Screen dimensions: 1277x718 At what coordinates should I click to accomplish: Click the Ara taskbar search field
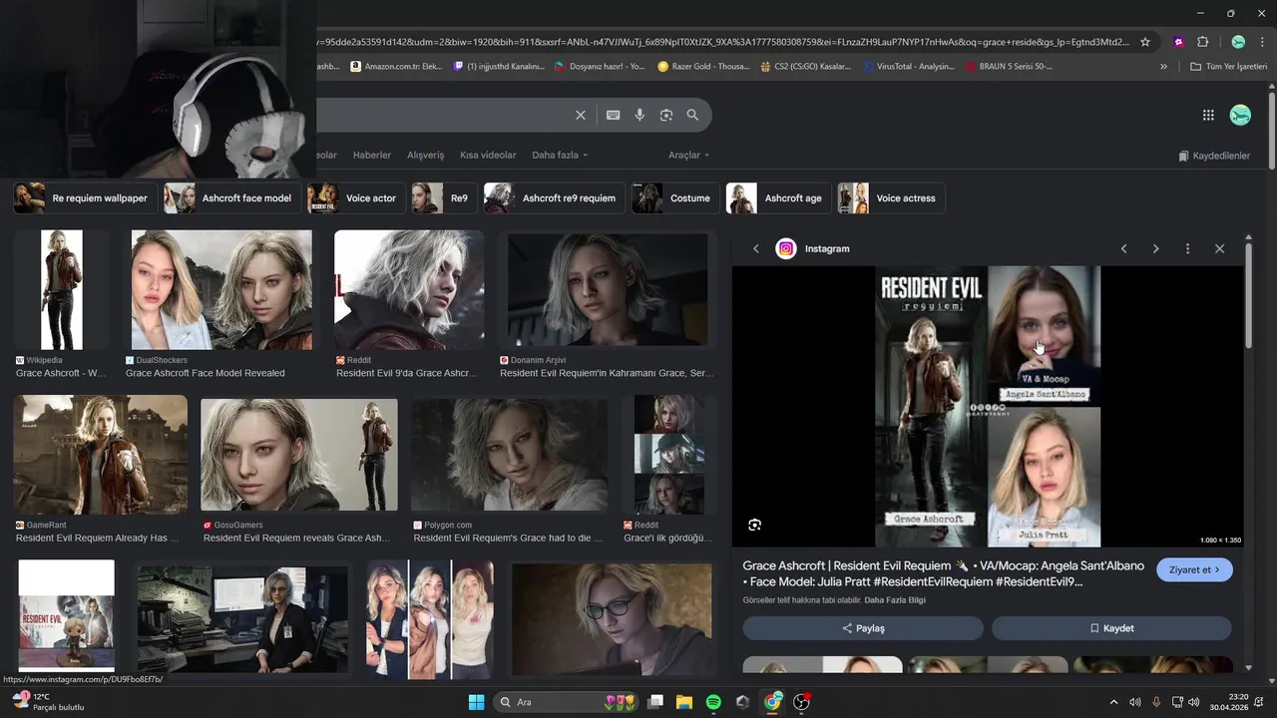[x=567, y=702]
